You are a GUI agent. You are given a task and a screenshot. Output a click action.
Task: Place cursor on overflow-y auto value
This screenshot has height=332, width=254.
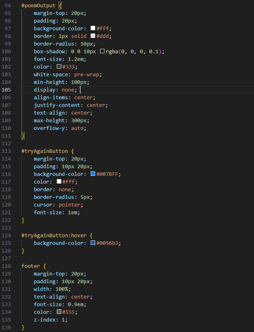coord(79,128)
